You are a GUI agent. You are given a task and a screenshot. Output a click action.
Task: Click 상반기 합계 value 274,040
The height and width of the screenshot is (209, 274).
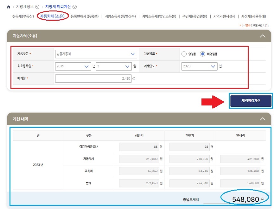[139, 183]
